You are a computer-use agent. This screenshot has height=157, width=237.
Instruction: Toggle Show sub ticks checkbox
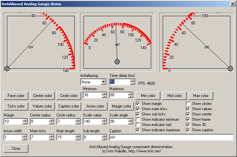[138, 114]
